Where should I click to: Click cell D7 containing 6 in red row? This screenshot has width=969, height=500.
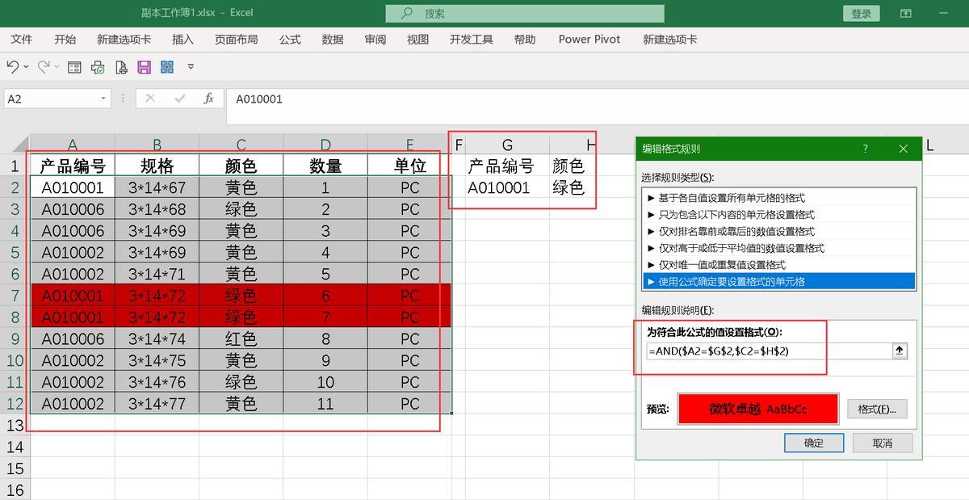click(x=325, y=296)
